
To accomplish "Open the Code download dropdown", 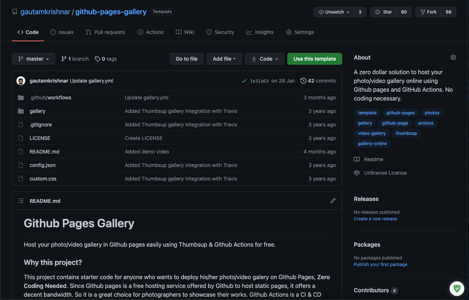I will click(265, 59).
